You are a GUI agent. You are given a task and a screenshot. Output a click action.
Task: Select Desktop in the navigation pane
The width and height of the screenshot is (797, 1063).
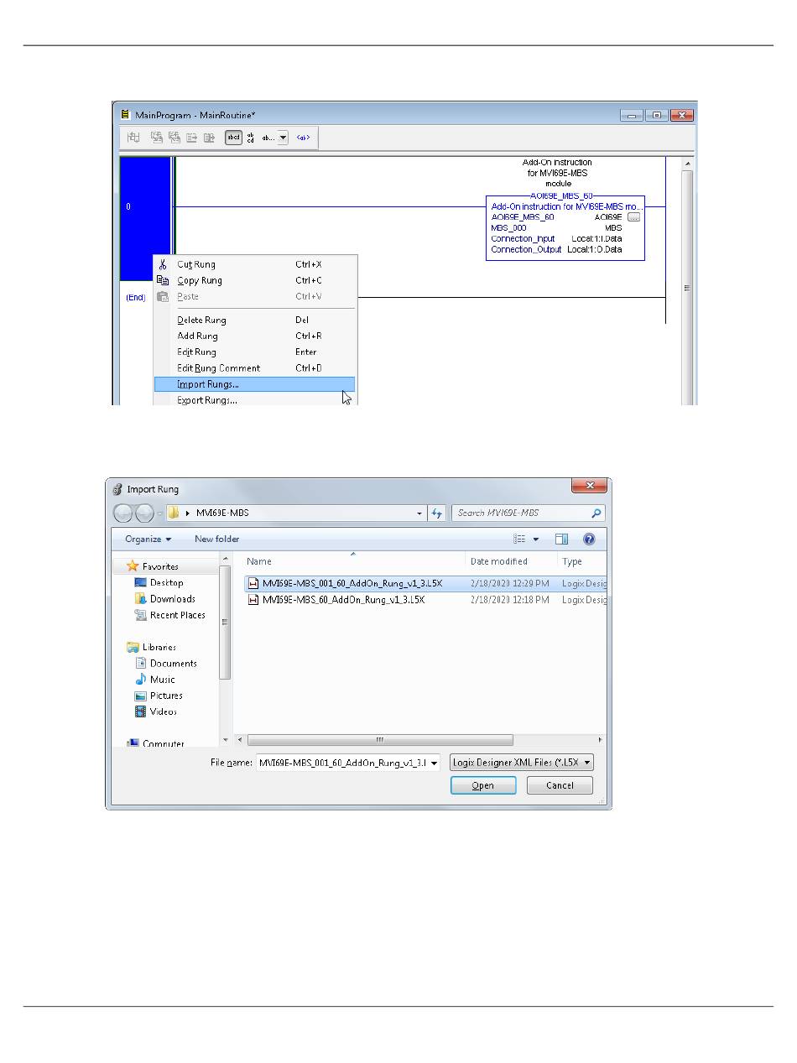tap(166, 582)
